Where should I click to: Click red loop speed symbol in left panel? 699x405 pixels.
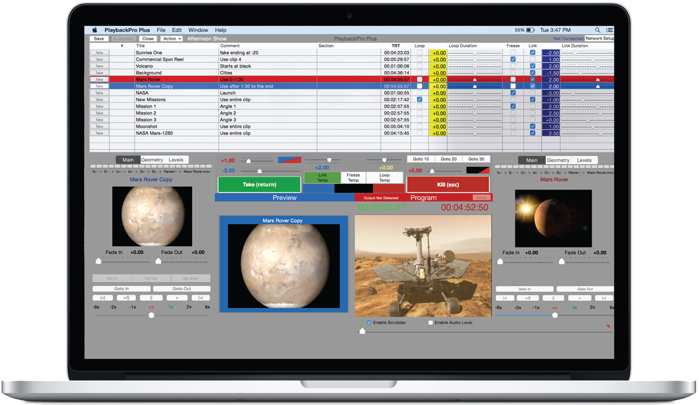click(151, 307)
